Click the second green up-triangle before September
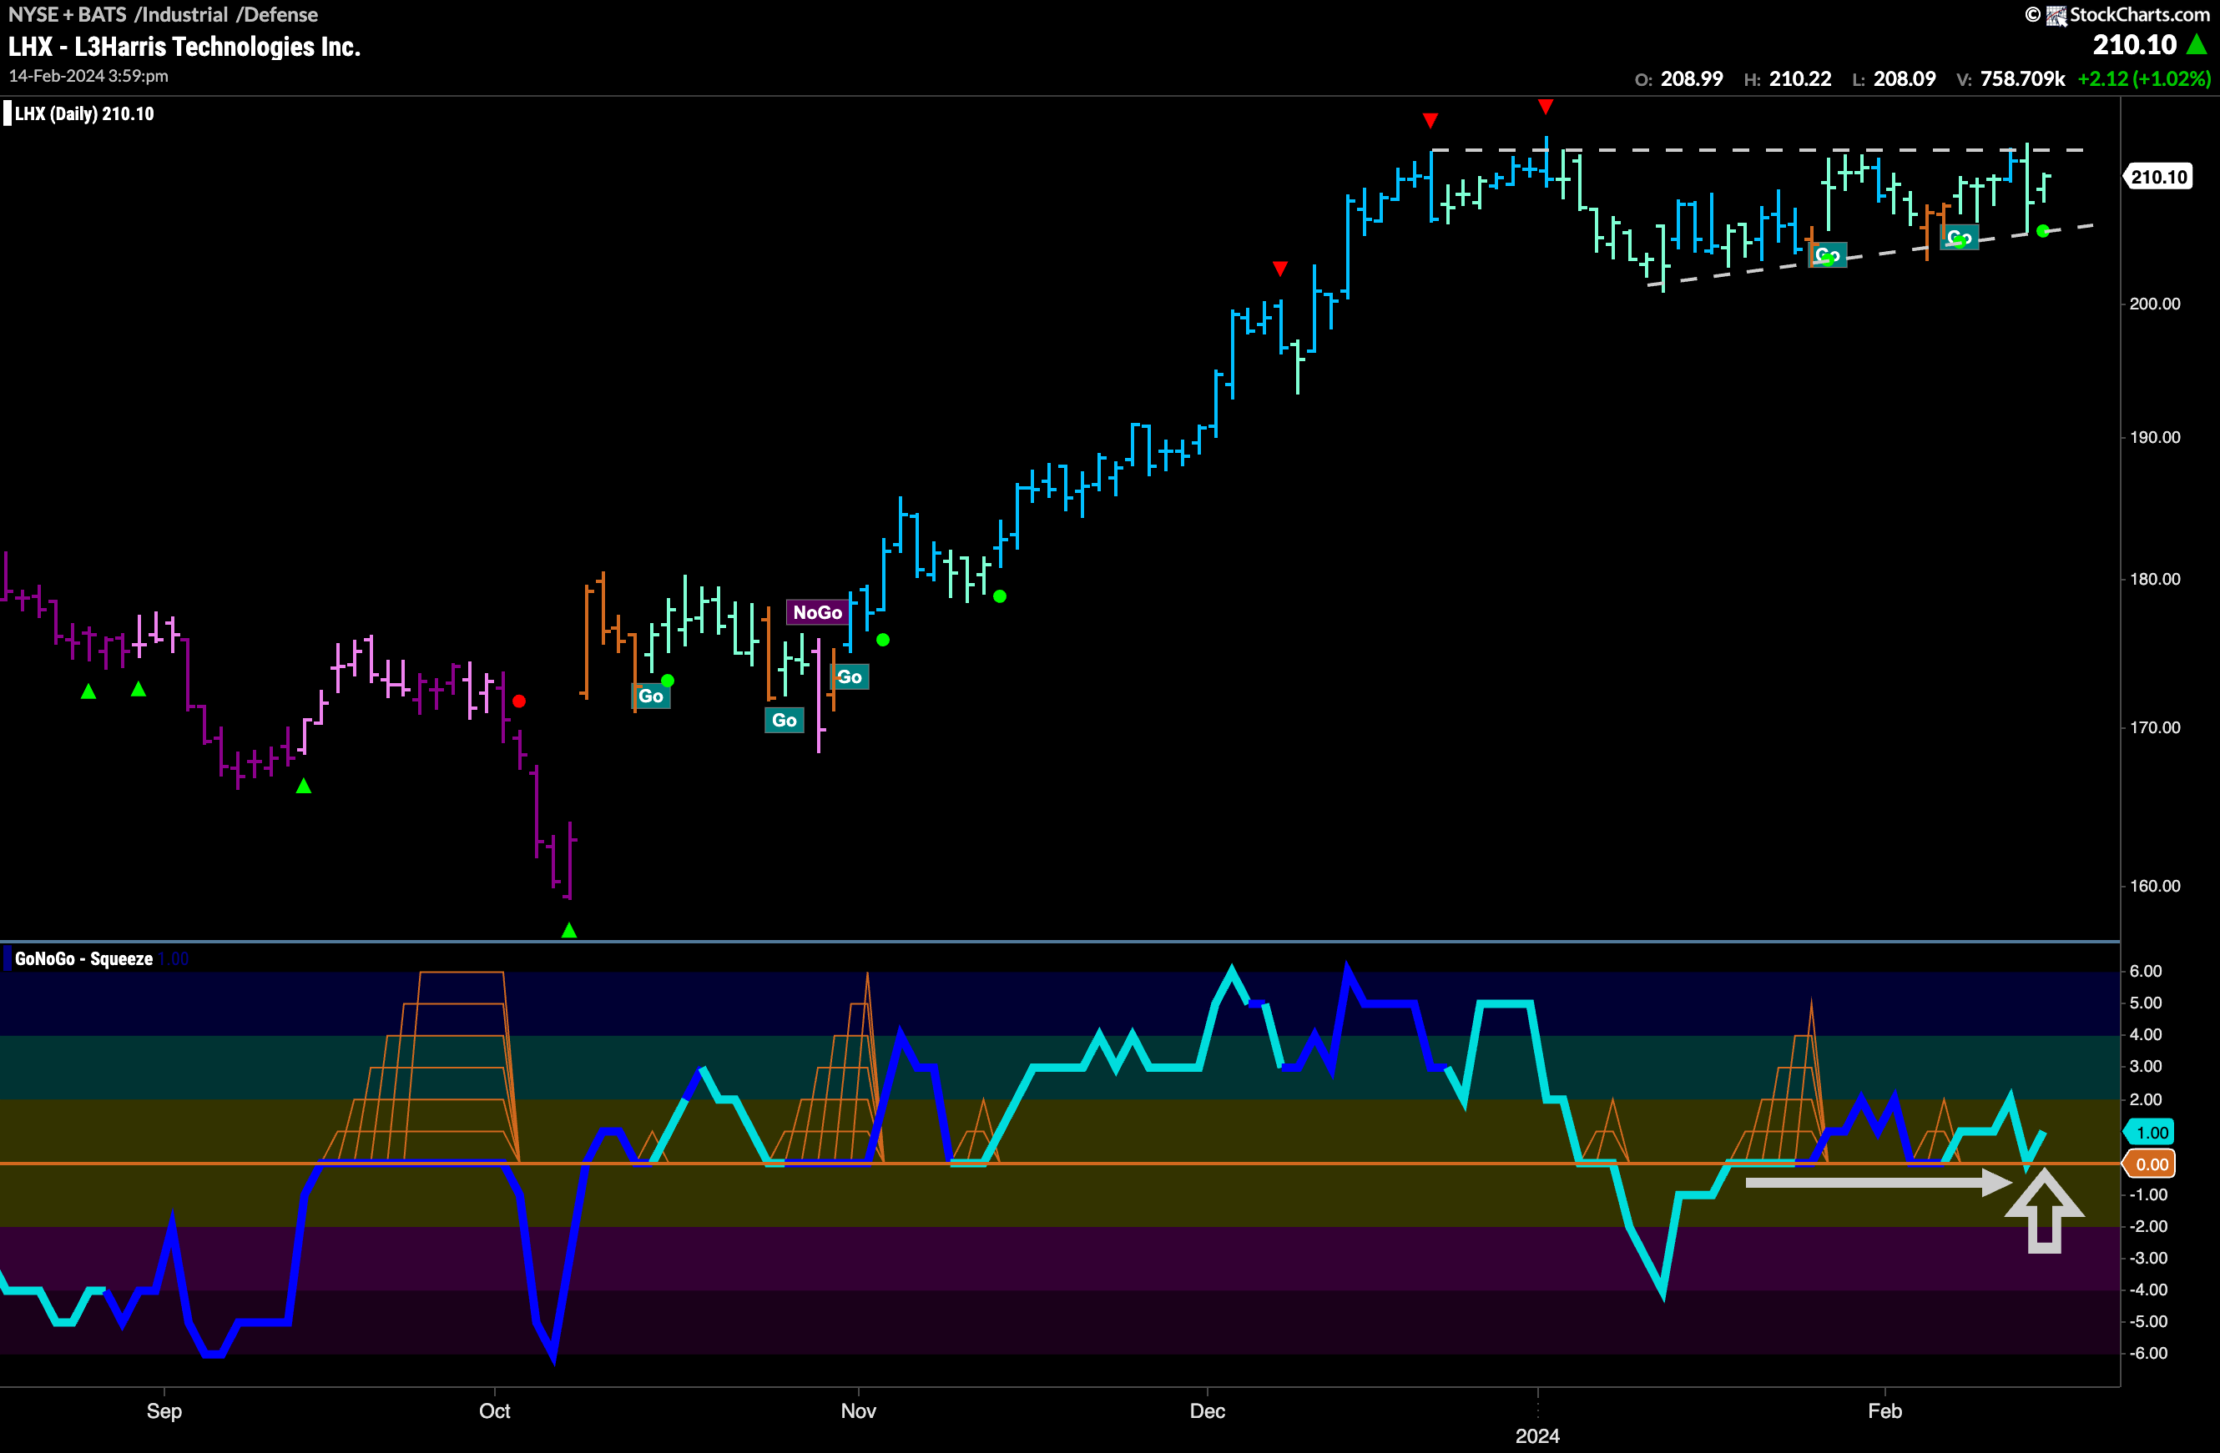 138,689
